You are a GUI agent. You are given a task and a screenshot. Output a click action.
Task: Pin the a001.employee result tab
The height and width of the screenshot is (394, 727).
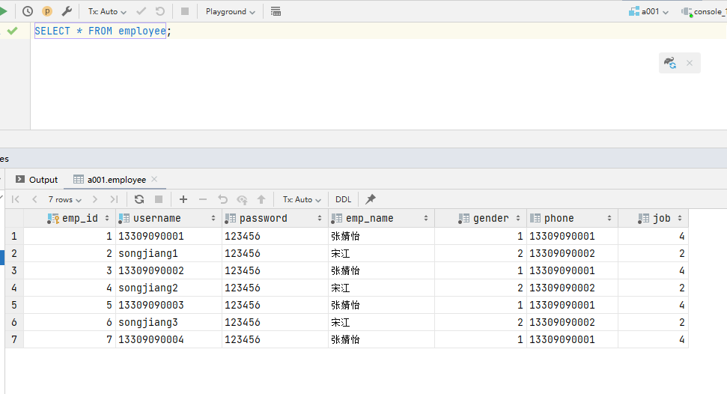[371, 199]
